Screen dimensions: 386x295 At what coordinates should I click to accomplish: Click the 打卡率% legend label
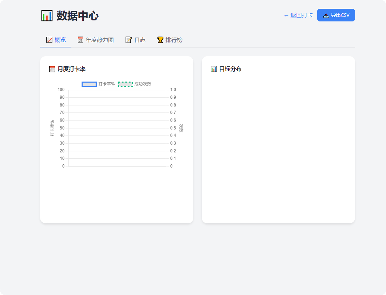pyautogui.click(x=107, y=84)
